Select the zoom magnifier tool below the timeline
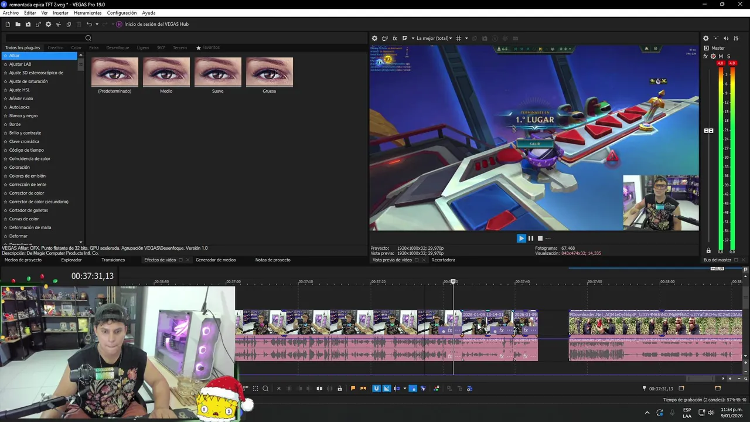Image resolution: width=750 pixels, height=422 pixels. pyautogui.click(x=265, y=388)
